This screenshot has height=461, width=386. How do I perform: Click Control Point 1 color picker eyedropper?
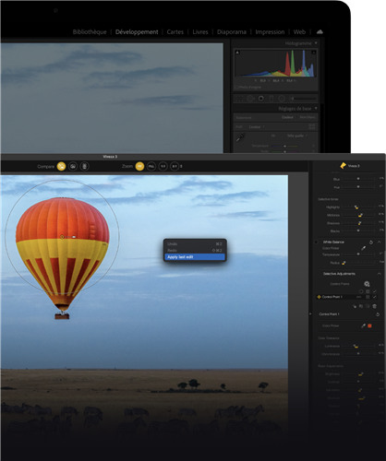pyautogui.click(x=363, y=325)
